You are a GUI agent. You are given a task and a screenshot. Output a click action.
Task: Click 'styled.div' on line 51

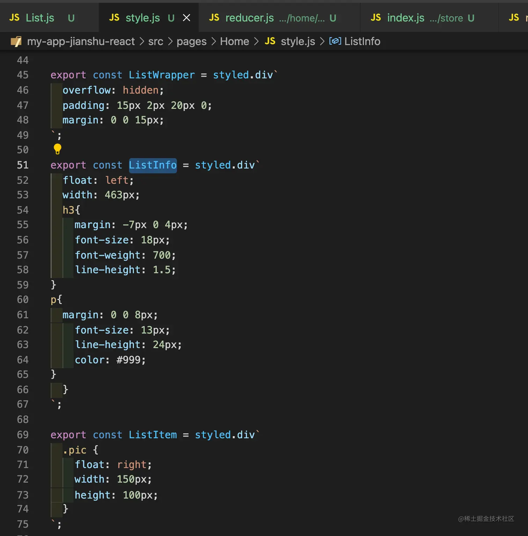coord(225,165)
